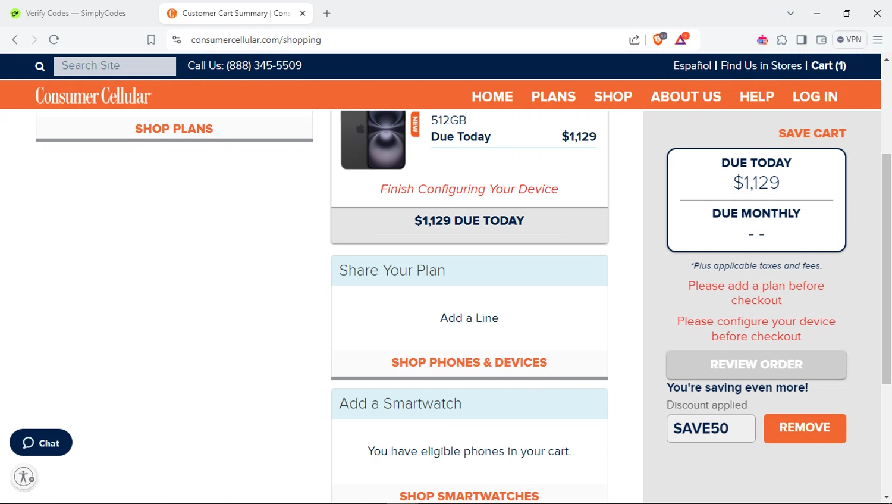Image resolution: width=892 pixels, height=504 pixels.
Task: Open Brave Shields lion icon
Action: [659, 39]
